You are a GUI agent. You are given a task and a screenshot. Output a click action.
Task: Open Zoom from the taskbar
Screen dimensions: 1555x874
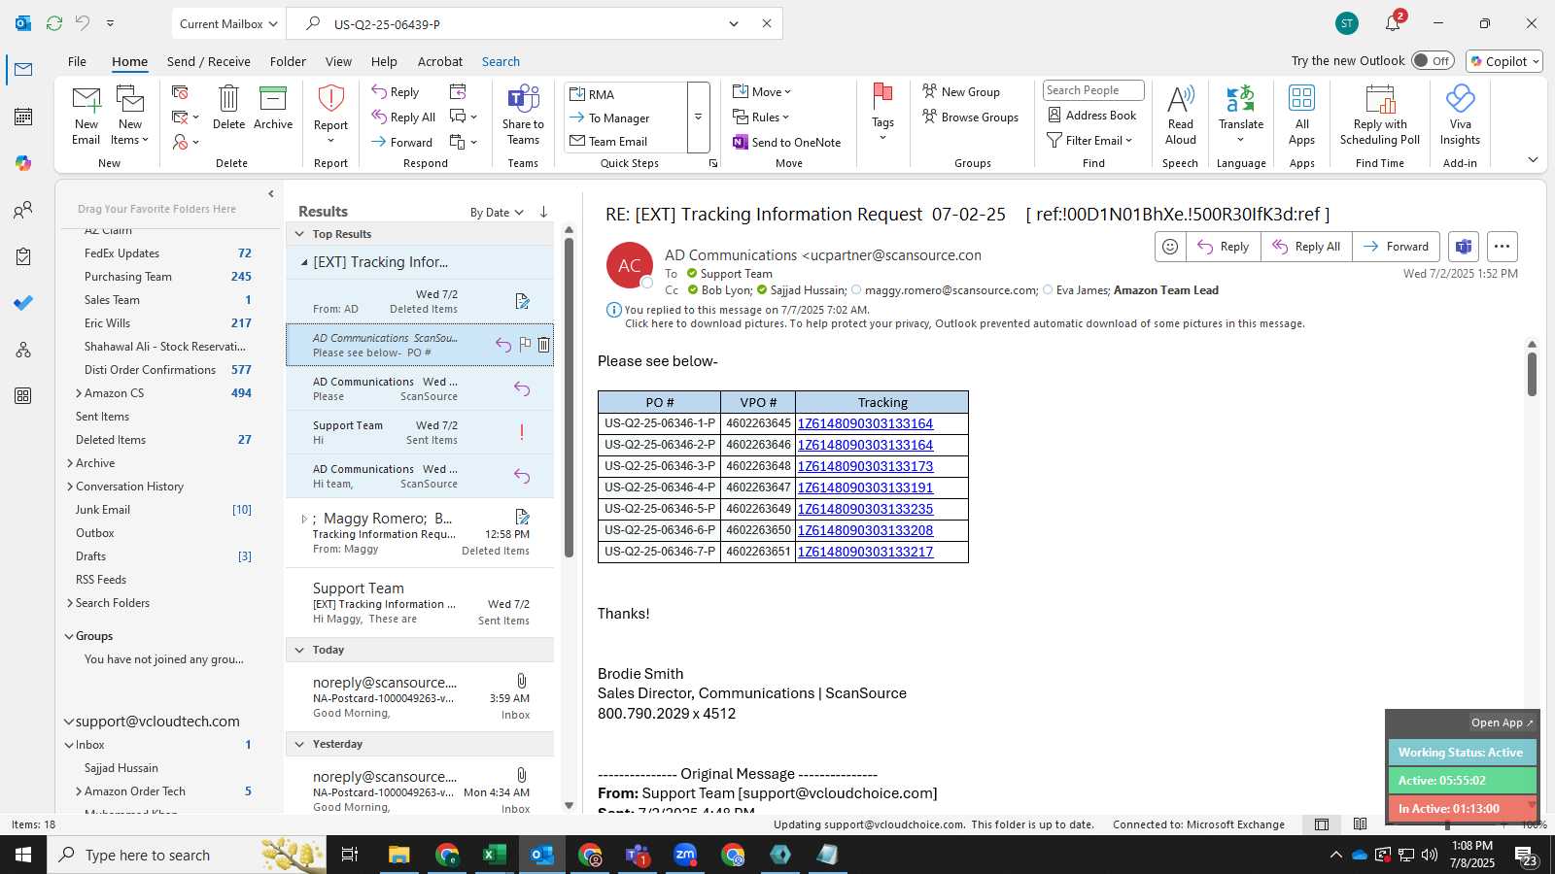(685, 855)
